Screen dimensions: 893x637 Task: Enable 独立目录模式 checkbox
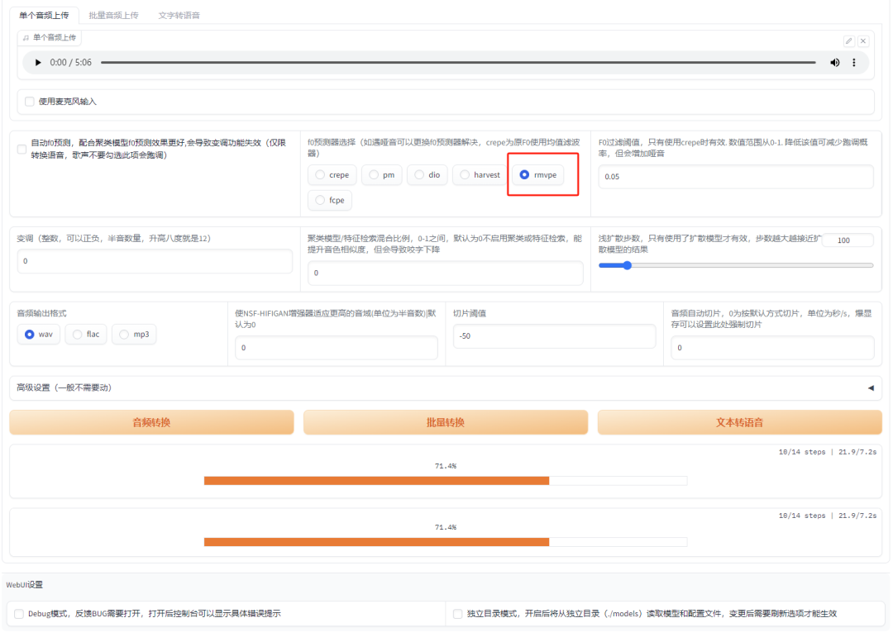457,614
